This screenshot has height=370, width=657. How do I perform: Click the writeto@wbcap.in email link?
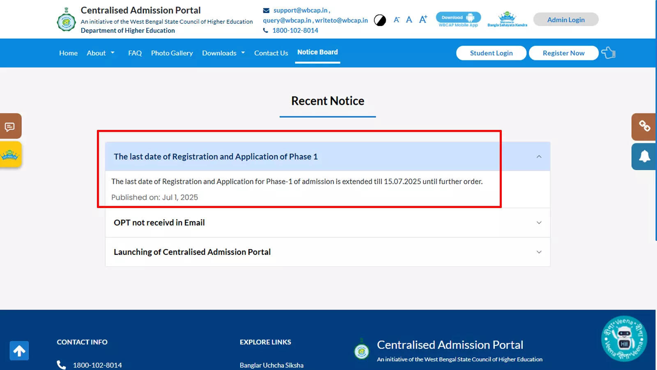[x=341, y=20]
